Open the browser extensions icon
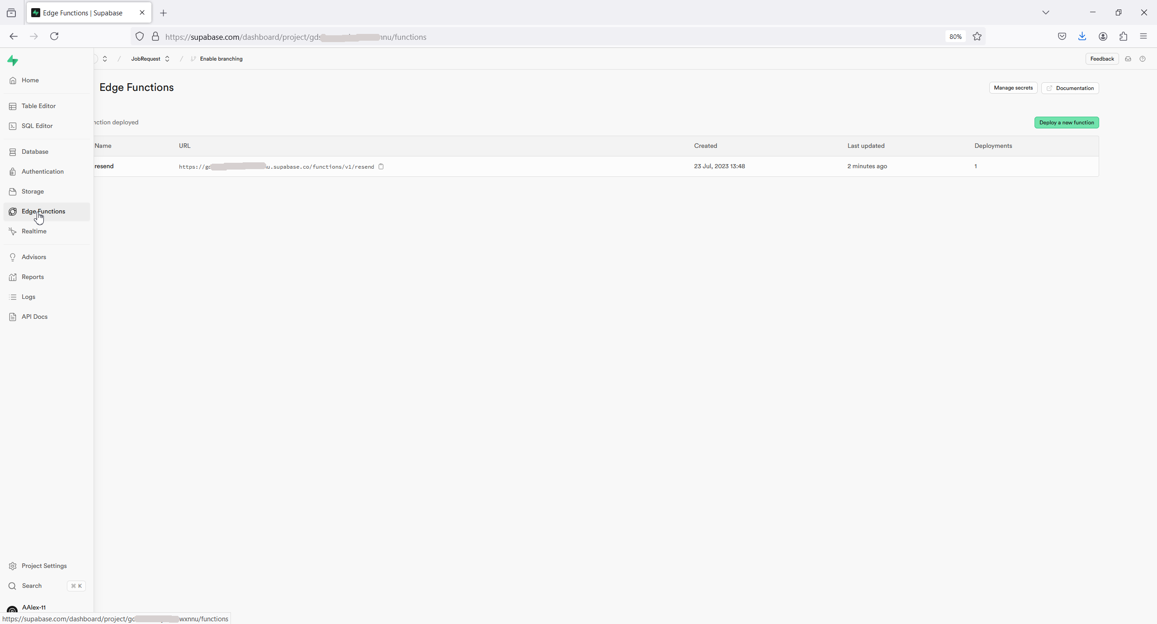Viewport: 1157px width, 624px height. click(1123, 37)
